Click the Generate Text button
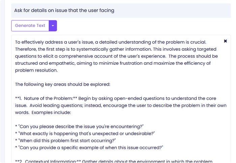236x163 pixels. click(30, 26)
